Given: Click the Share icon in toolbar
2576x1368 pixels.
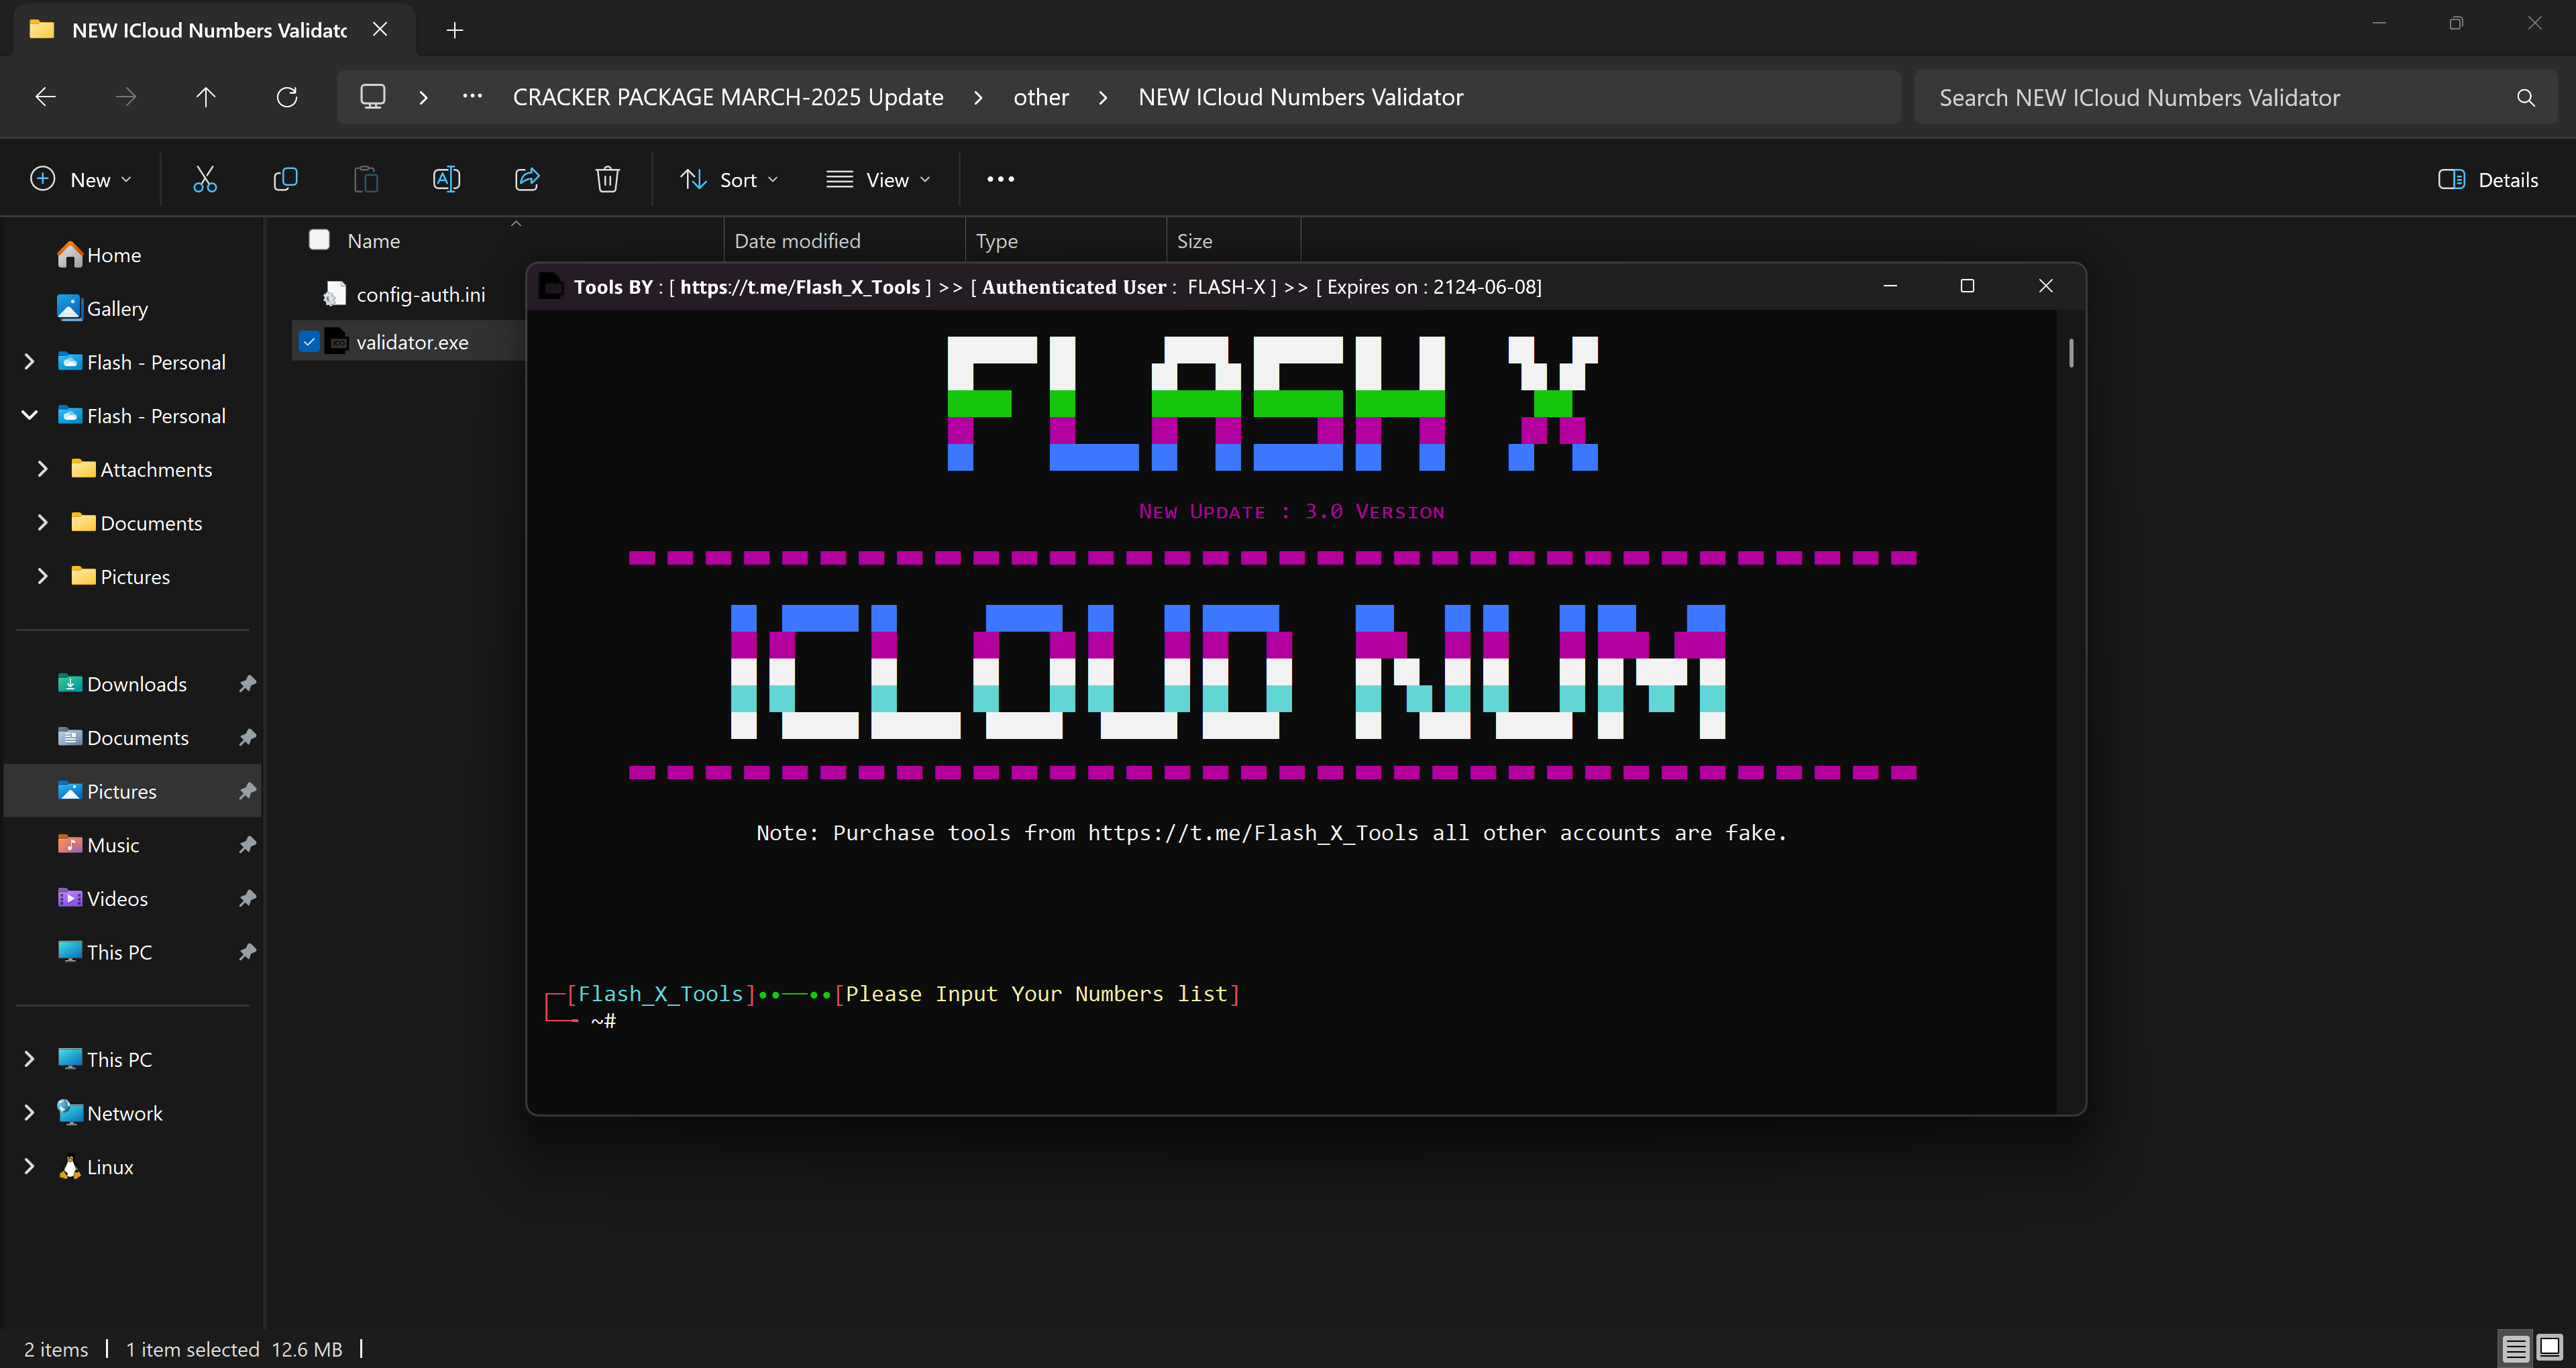Looking at the screenshot, I should point(527,180).
